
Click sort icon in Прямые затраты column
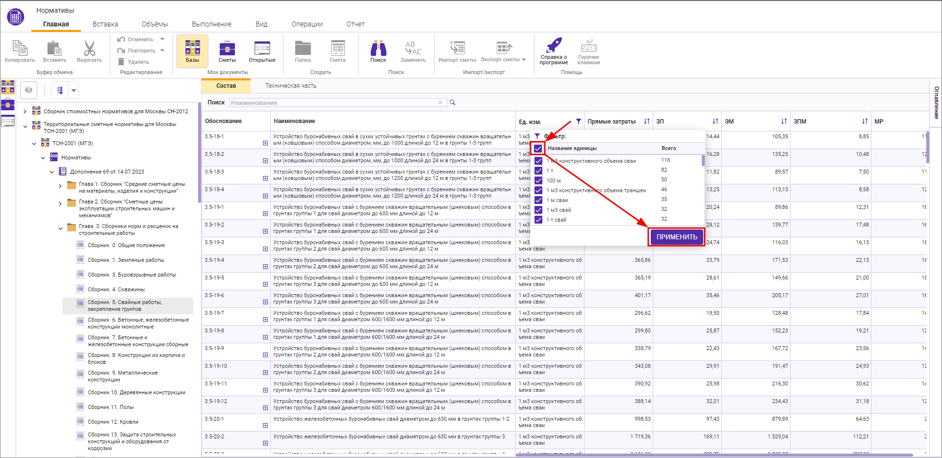647,121
